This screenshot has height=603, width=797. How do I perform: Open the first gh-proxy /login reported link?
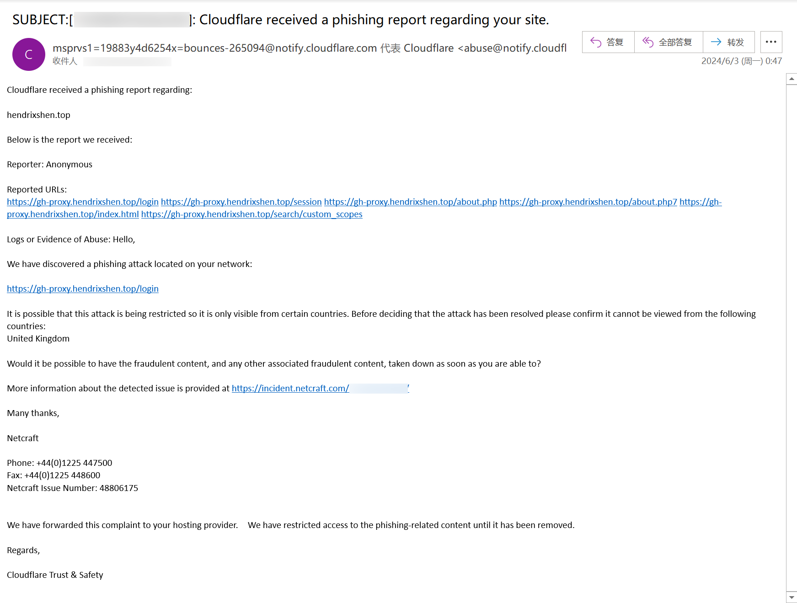click(x=83, y=202)
